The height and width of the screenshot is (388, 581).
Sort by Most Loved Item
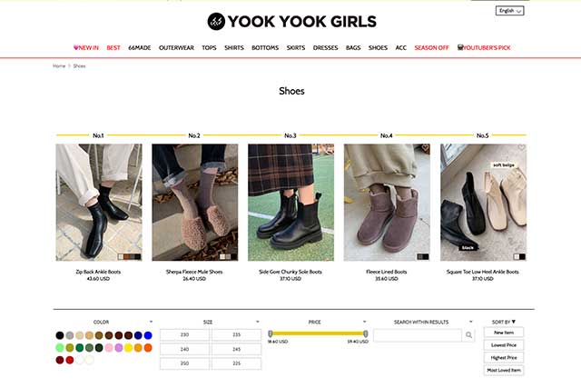(x=504, y=370)
